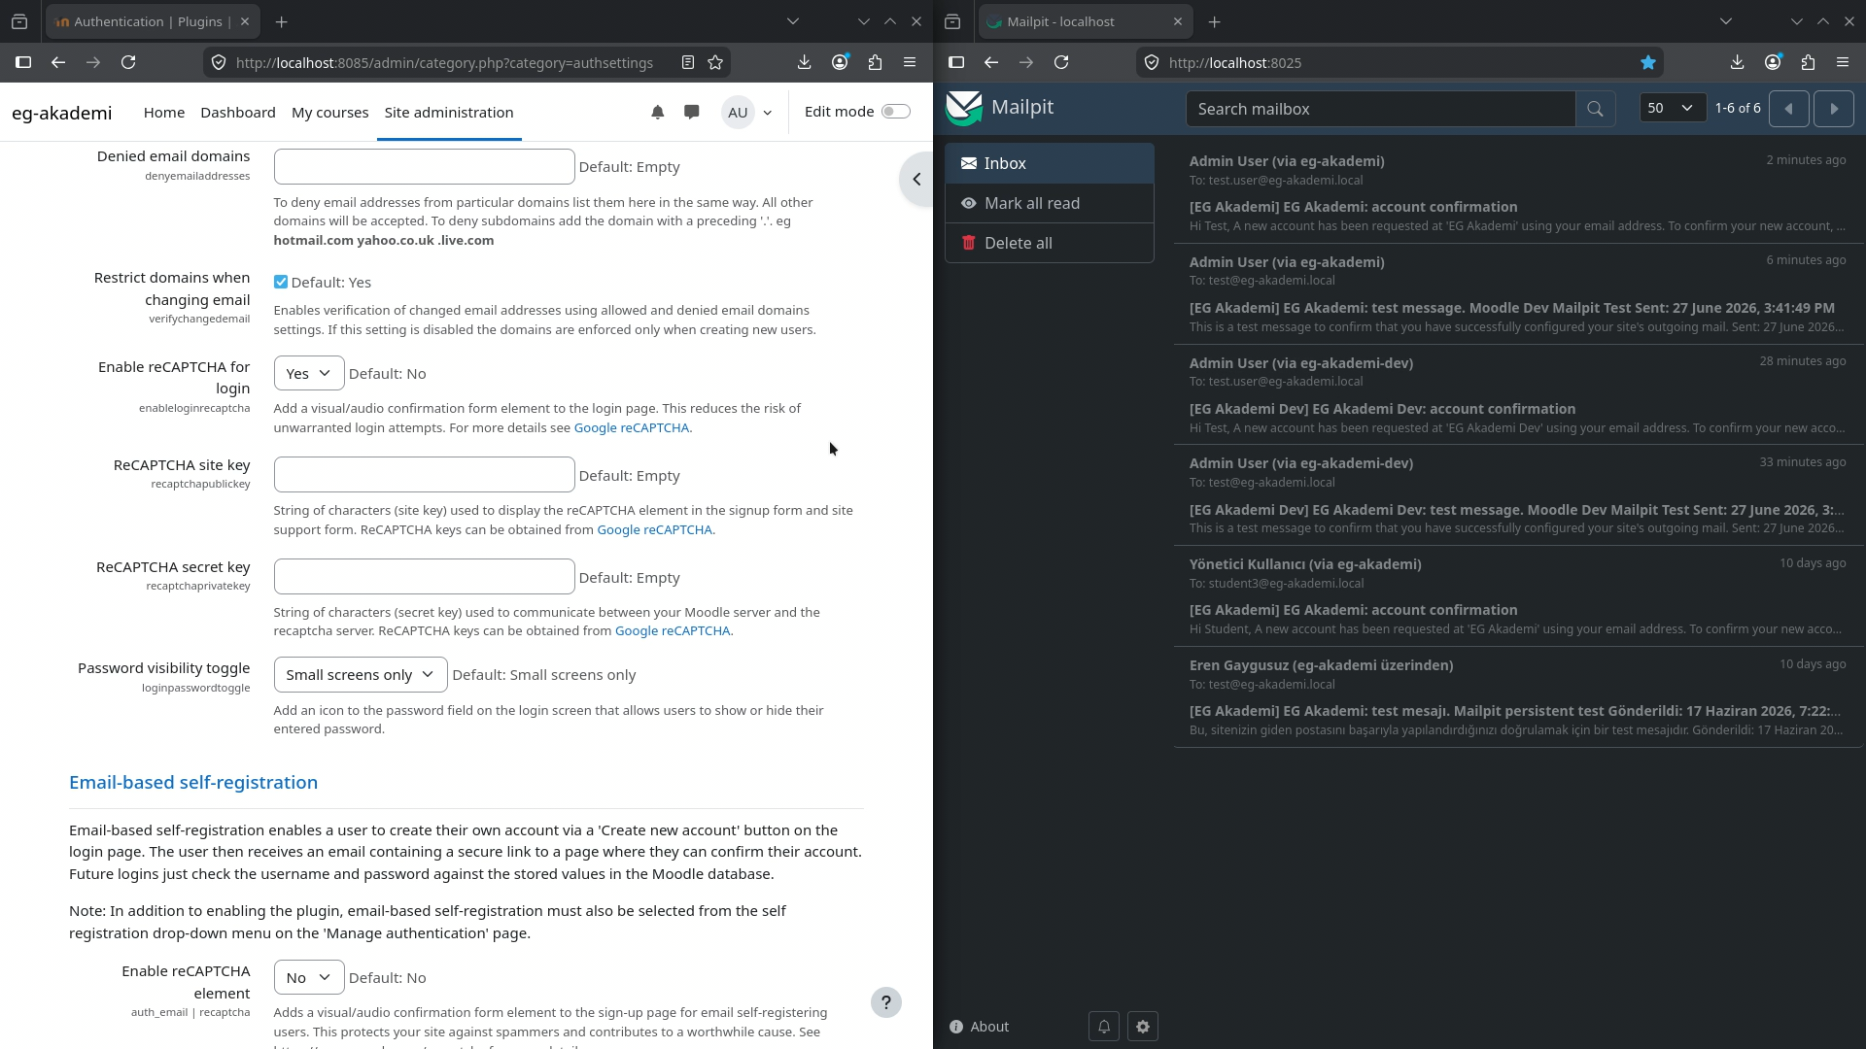Image resolution: width=1866 pixels, height=1049 pixels.
Task: Click Delete all in Mailpit
Action: click(1050, 243)
